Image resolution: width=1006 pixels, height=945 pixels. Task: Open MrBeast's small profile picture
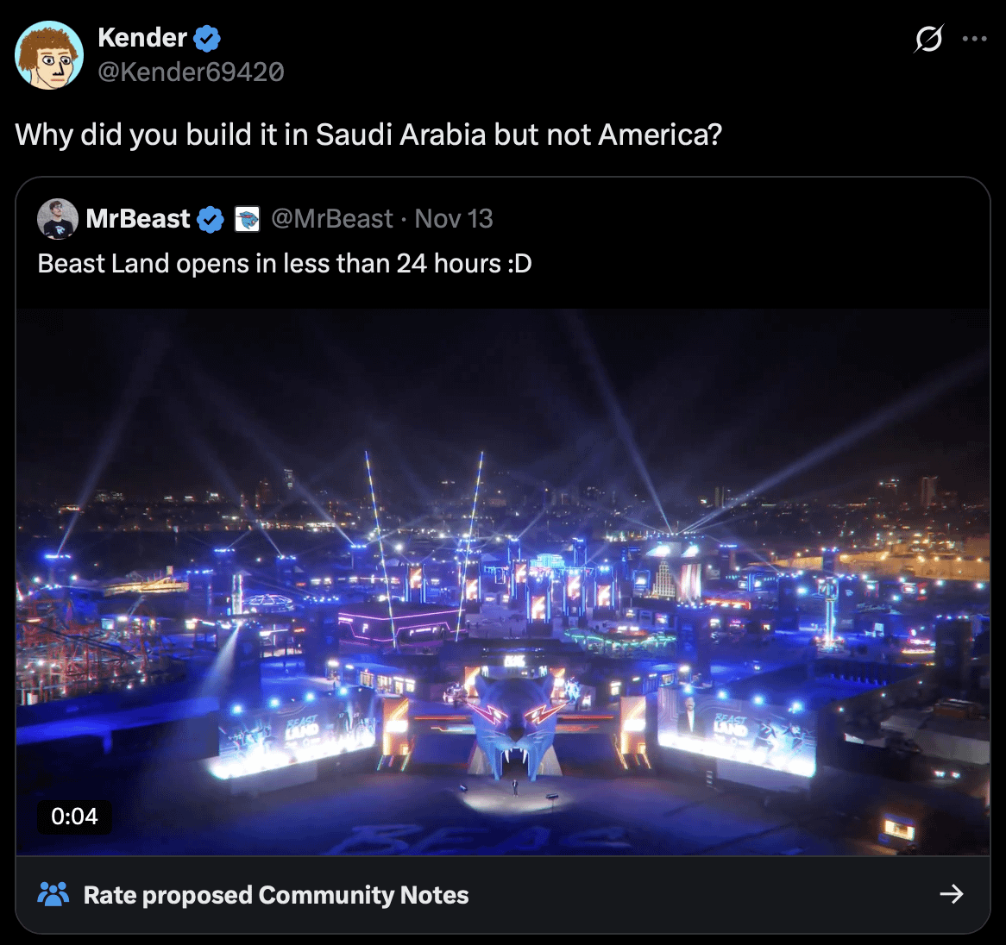(x=58, y=219)
